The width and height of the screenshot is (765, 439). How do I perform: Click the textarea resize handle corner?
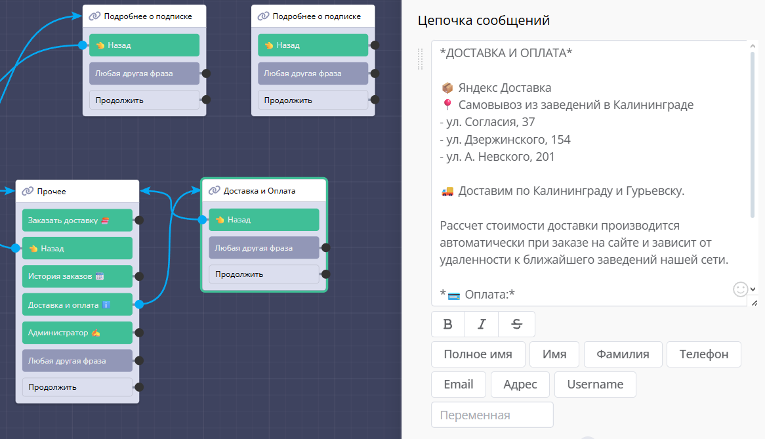pos(754,303)
